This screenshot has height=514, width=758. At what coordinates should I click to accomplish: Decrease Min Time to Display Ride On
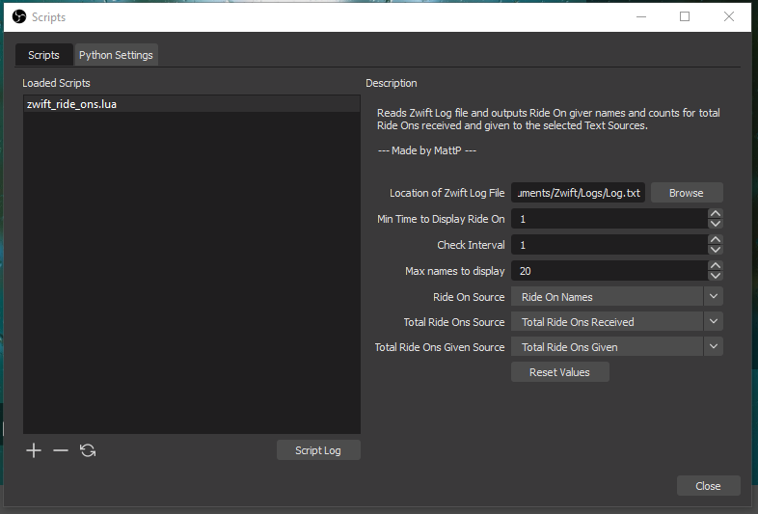point(715,225)
